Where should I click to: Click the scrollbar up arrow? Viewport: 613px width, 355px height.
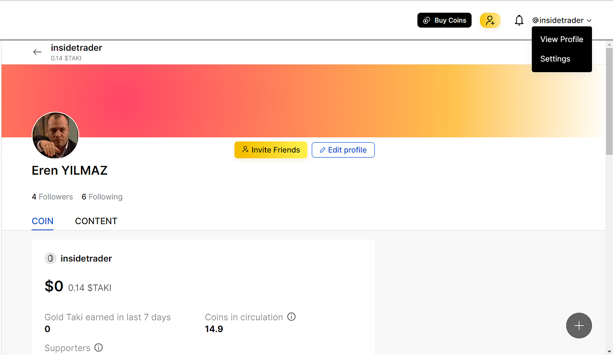[x=609, y=44]
